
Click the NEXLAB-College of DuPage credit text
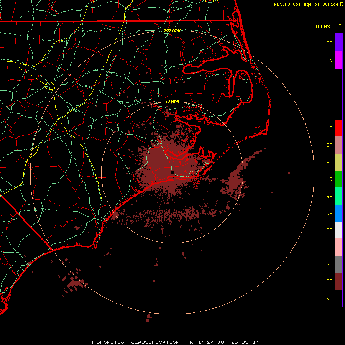coord(306,4)
